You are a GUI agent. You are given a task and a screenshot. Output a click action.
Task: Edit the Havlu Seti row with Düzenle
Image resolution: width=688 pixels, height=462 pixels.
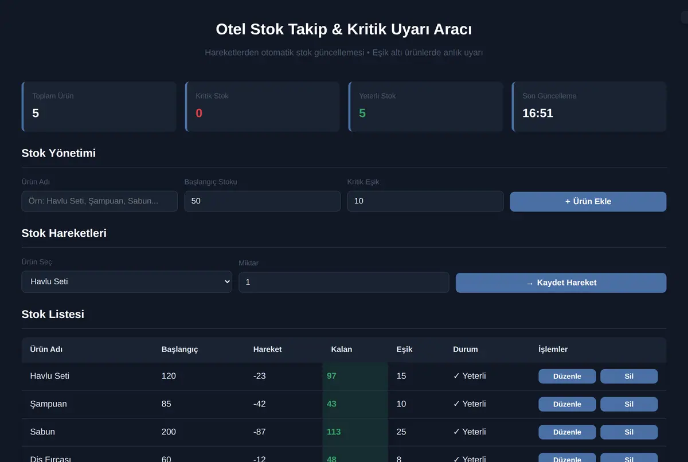pyautogui.click(x=567, y=376)
